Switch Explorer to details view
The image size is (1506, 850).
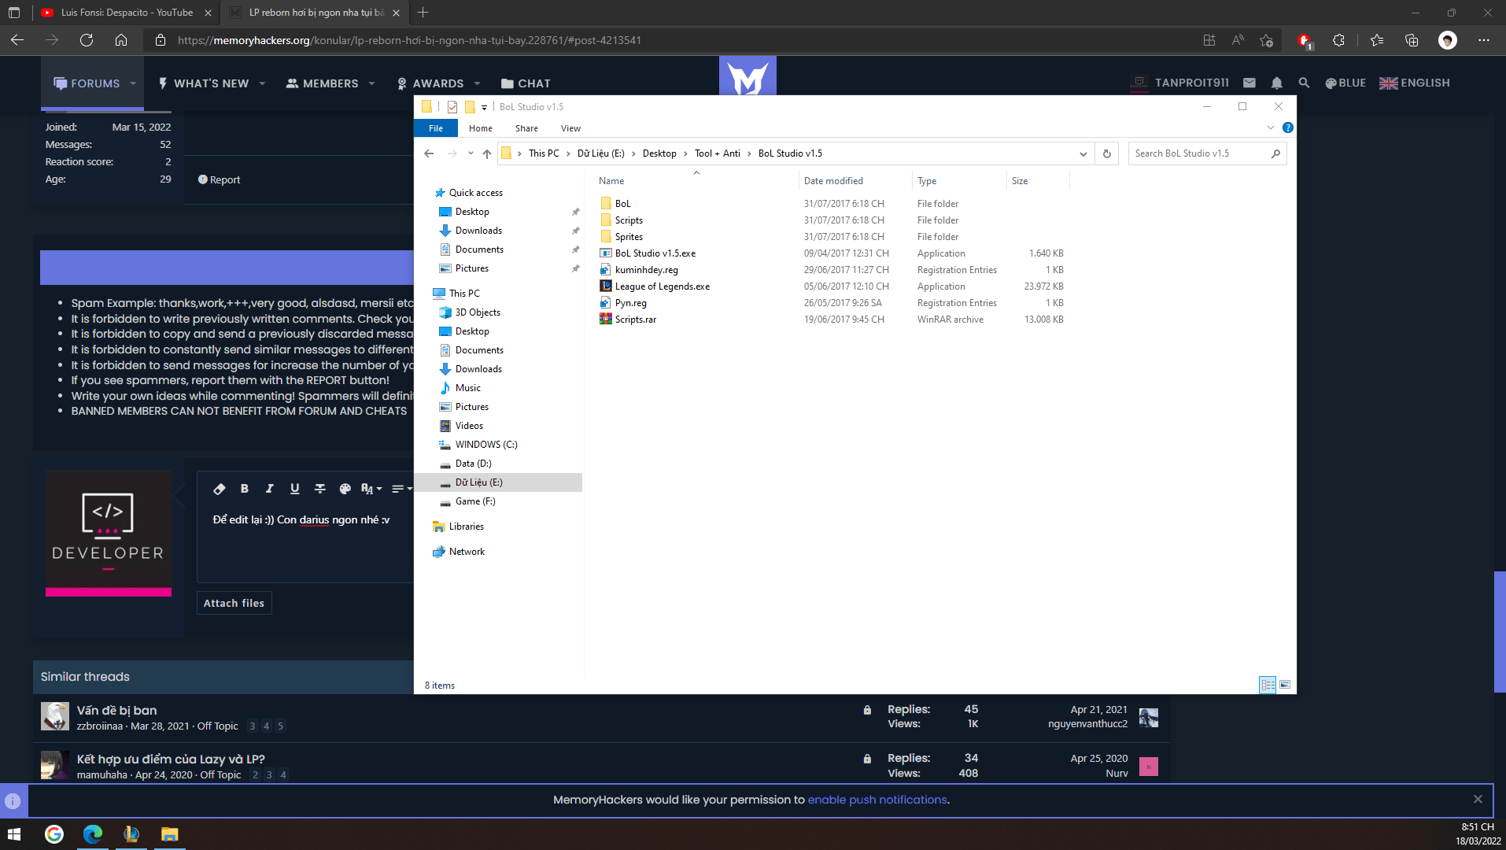(x=1268, y=685)
